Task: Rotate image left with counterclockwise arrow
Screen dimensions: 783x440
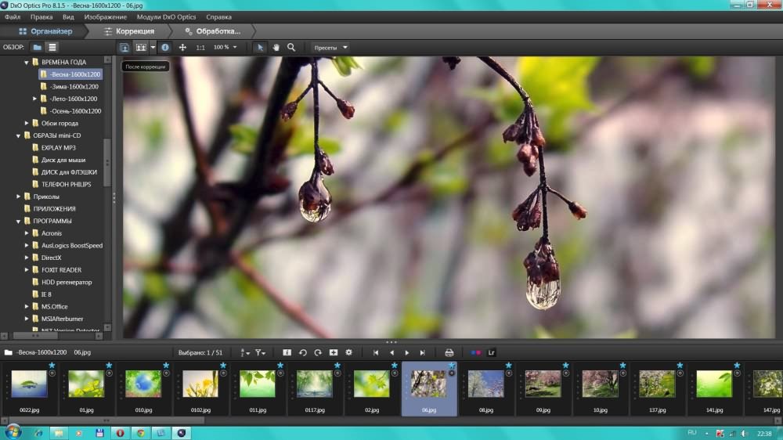Action: [303, 352]
